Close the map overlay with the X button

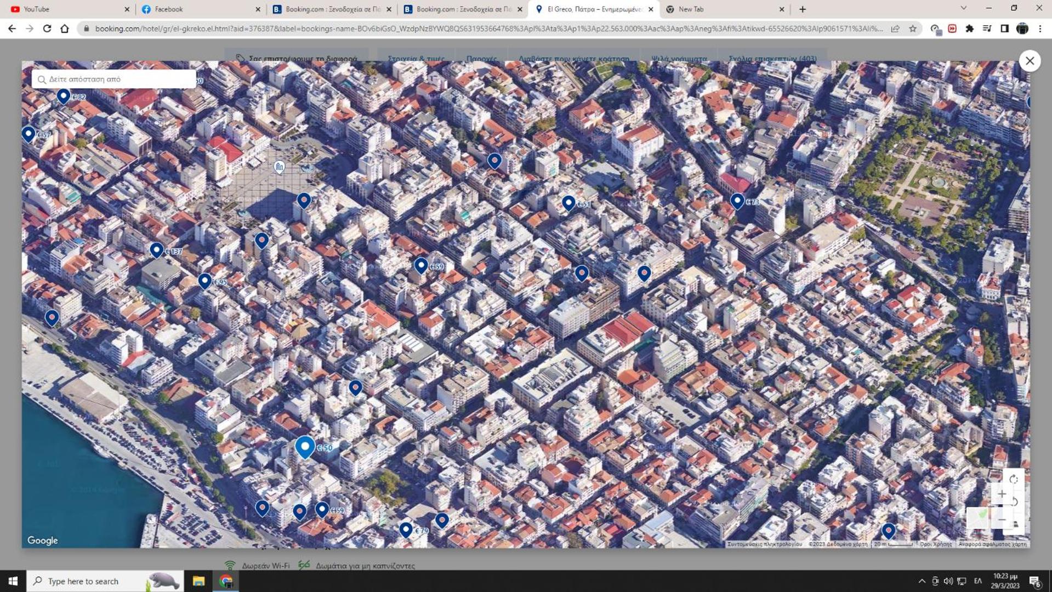pos(1030,61)
